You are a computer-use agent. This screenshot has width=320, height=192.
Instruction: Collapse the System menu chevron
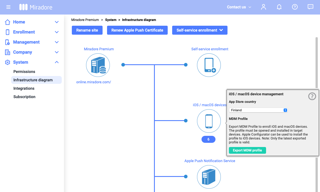[57, 62]
